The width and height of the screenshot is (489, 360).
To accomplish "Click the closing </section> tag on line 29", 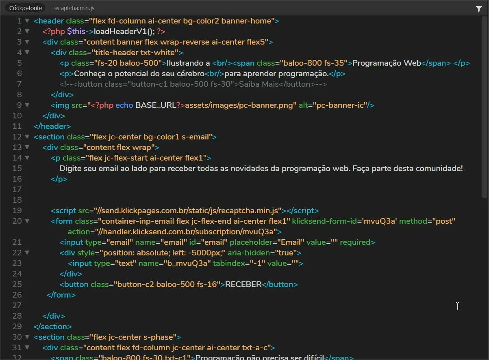I will point(53,326).
